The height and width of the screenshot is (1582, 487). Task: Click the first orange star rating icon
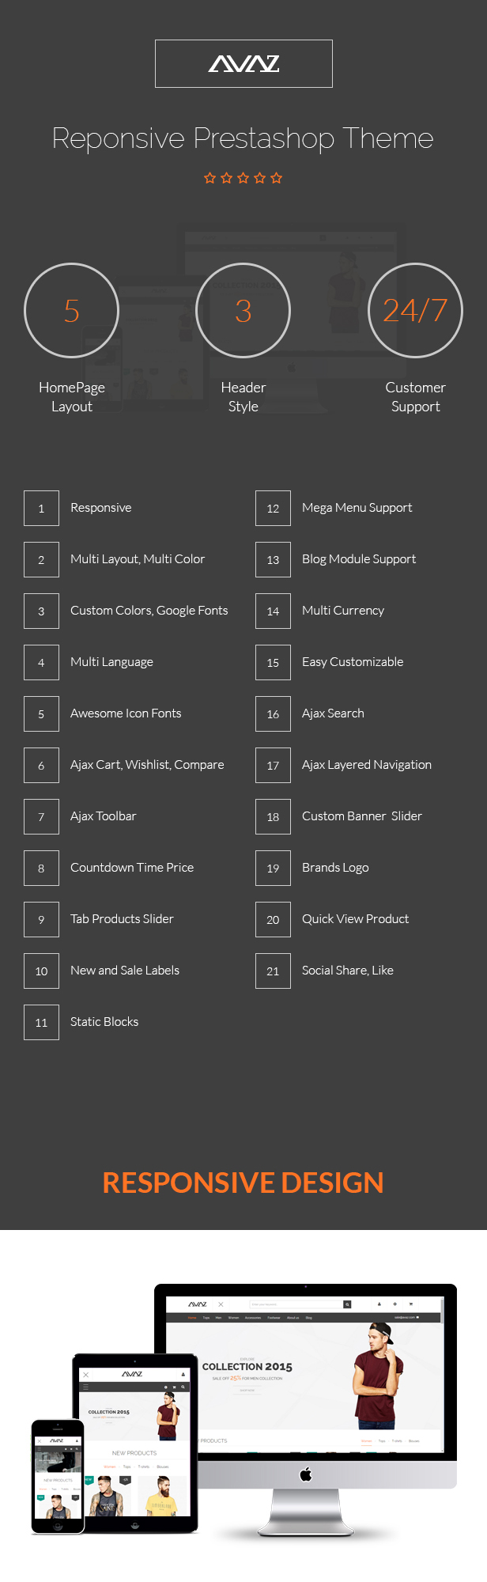click(x=210, y=178)
